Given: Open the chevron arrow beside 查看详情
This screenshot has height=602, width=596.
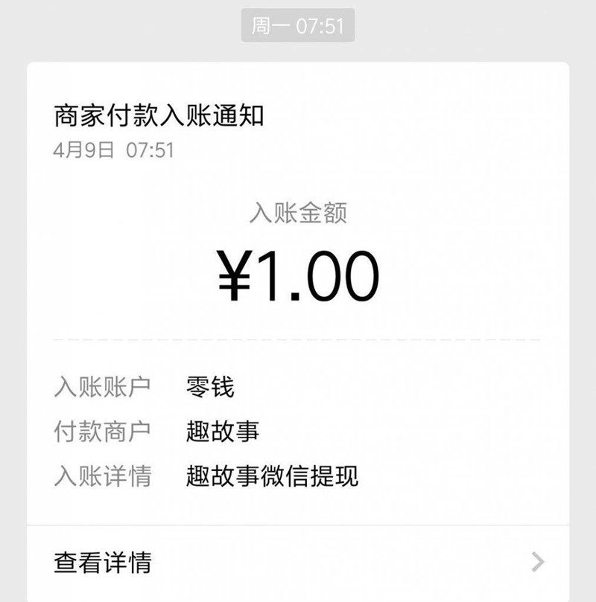Looking at the screenshot, I should (x=538, y=562).
